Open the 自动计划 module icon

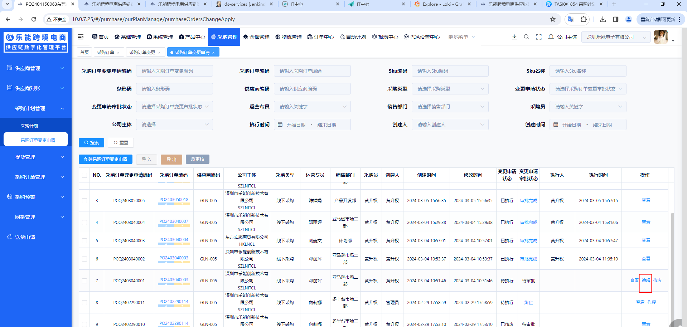click(341, 36)
